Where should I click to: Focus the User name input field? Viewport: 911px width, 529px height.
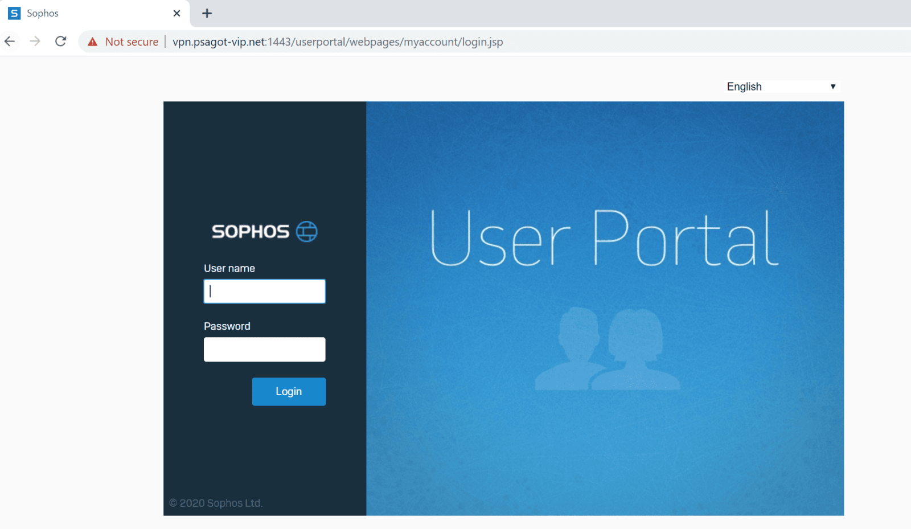(x=265, y=291)
